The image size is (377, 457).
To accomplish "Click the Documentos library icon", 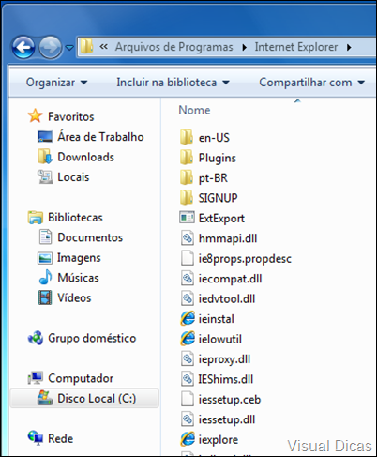I will pos(45,236).
